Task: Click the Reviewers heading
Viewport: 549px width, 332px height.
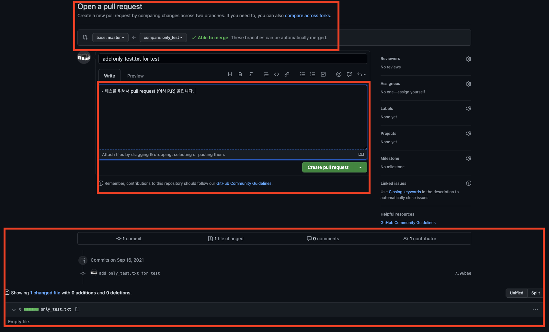Action: coord(390,59)
